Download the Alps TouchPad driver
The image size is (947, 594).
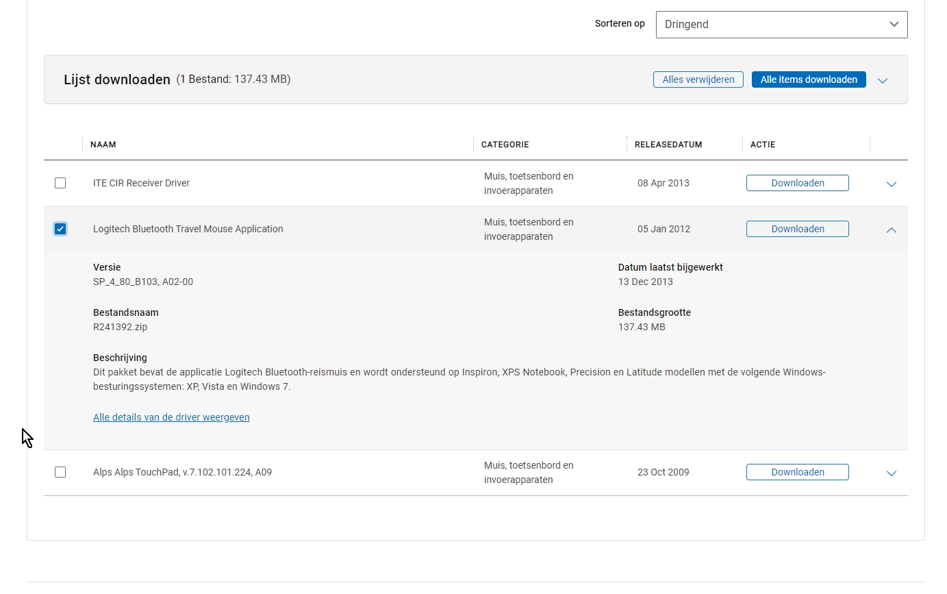pos(797,472)
